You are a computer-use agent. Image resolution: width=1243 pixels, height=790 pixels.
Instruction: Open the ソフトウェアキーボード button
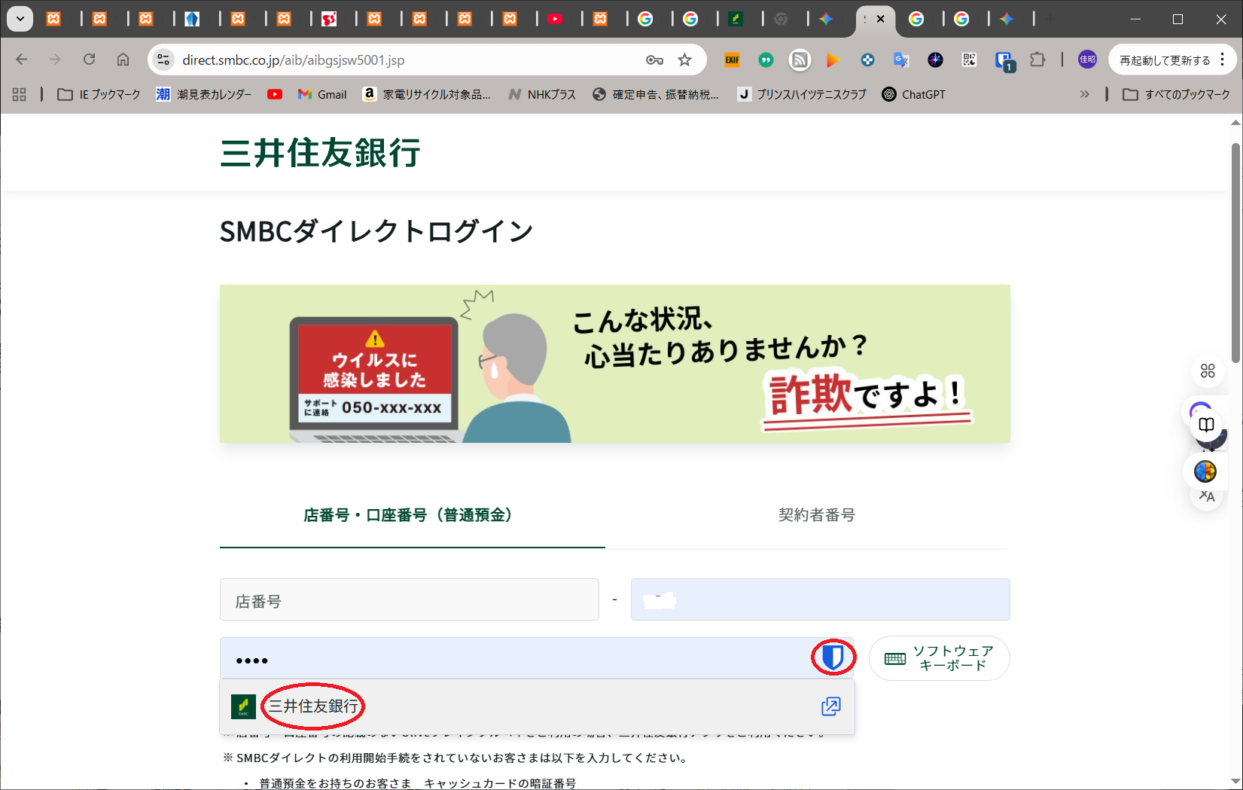(939, 658)
